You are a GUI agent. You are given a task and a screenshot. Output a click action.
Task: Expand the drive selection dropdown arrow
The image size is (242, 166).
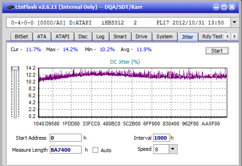click(235, 23)
